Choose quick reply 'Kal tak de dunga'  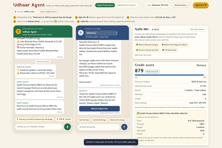[99, 120]
